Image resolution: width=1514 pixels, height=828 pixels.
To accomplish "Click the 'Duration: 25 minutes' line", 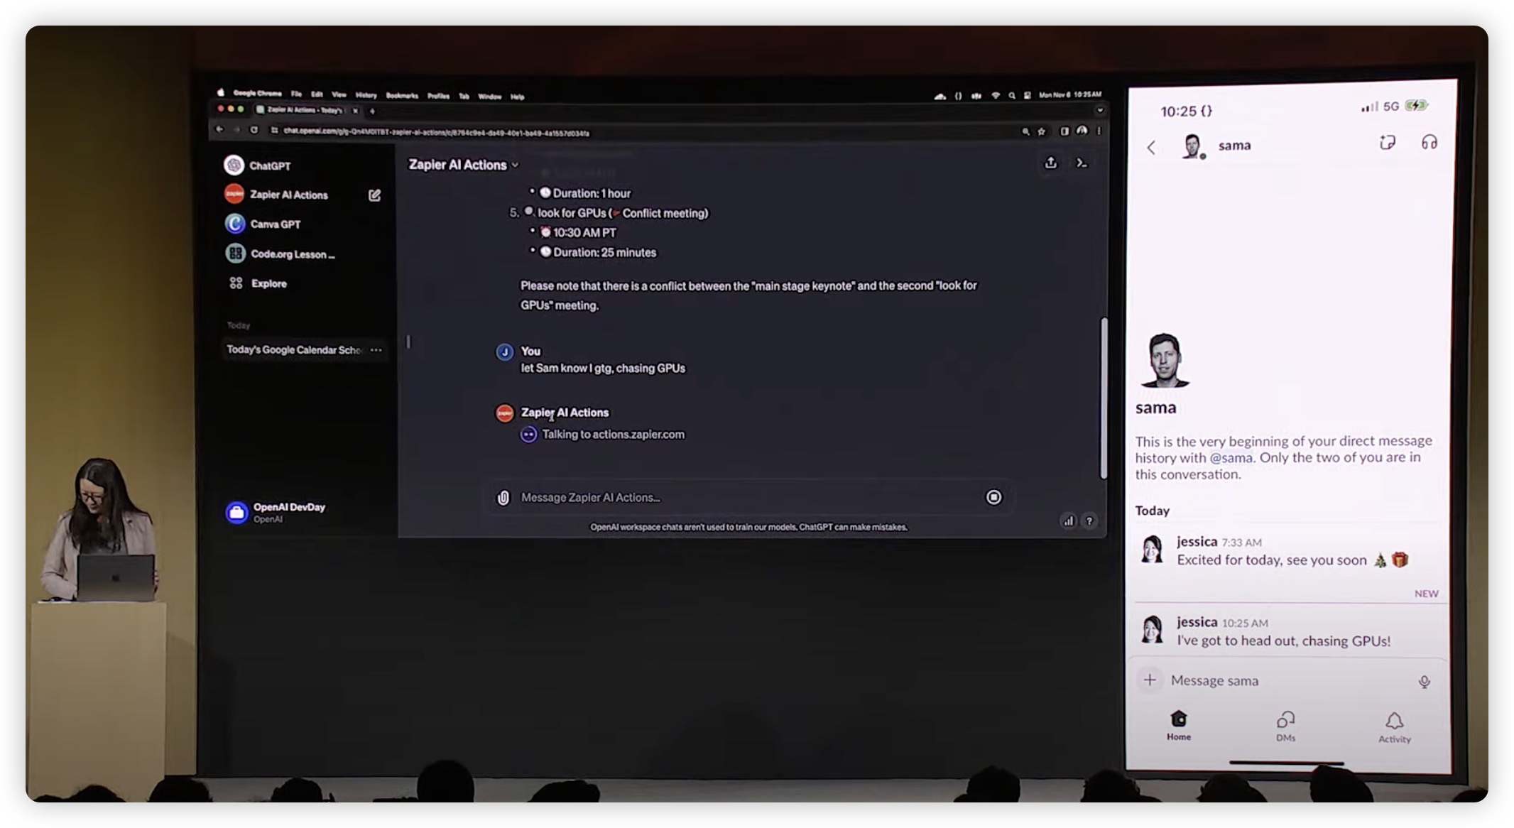I will (598, 252).
